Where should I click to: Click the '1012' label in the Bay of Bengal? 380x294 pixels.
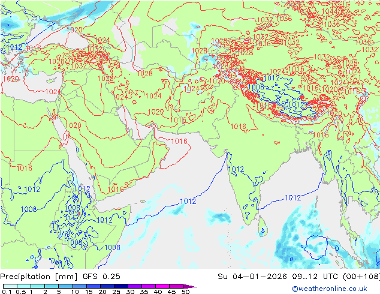click(292, 198)
